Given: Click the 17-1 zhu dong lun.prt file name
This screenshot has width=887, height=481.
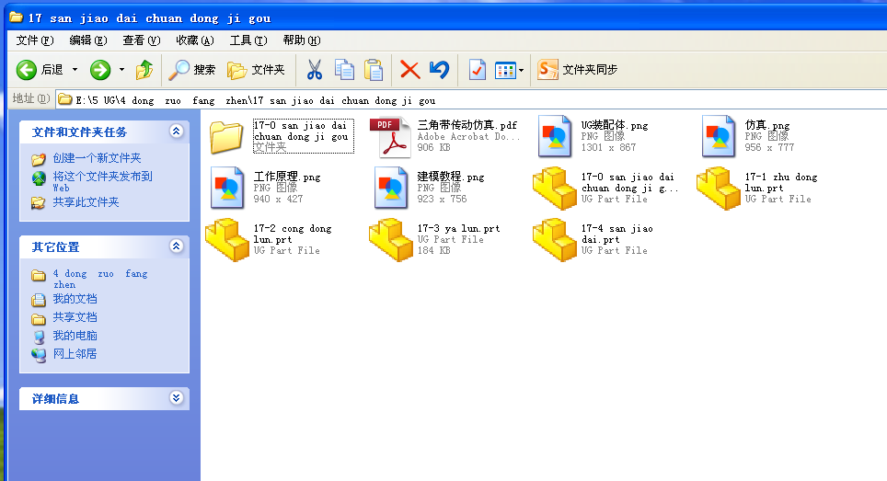Looking at the screenshot, I should pos(781,183).
